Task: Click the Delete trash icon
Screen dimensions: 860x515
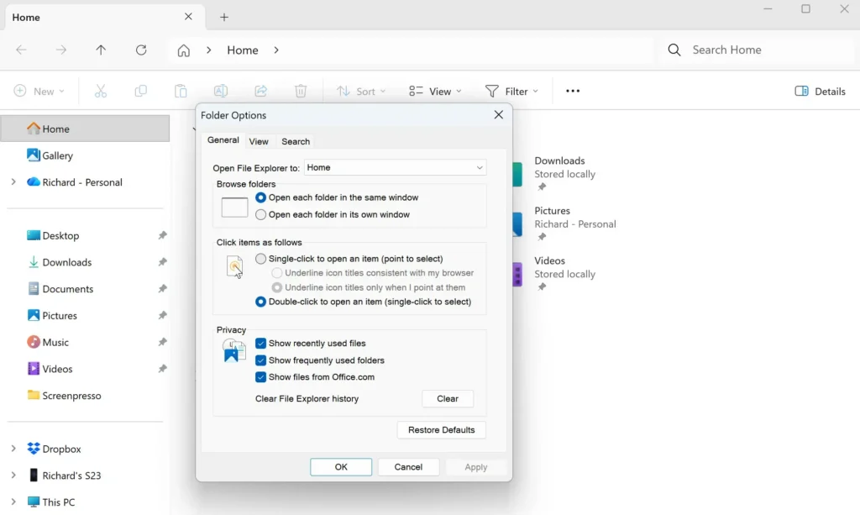Action: tap(301, 91)
